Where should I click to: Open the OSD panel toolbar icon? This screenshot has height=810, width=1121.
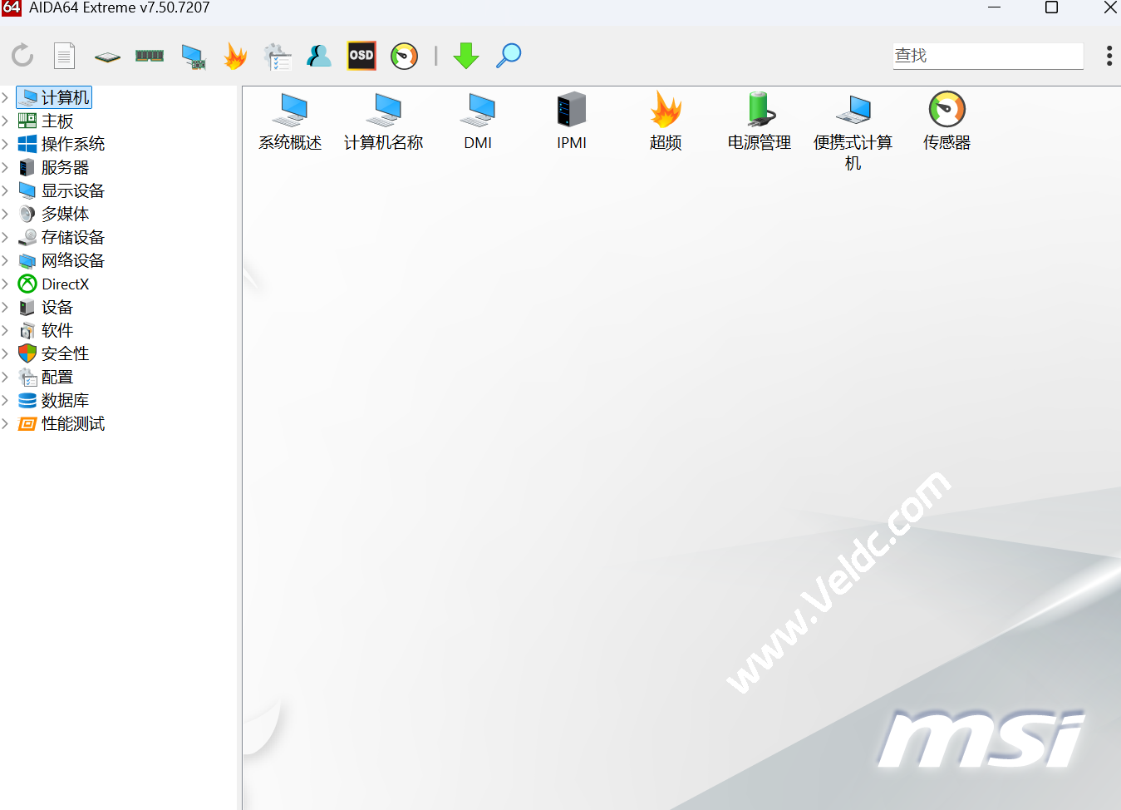[x=361, y=56]
